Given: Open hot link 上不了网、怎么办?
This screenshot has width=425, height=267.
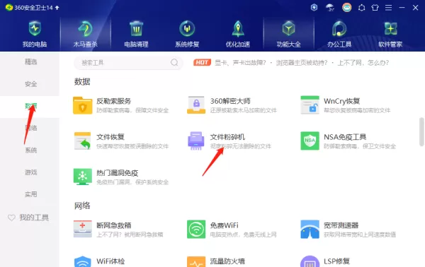Looking at the screenshot, I should (363, 63).
